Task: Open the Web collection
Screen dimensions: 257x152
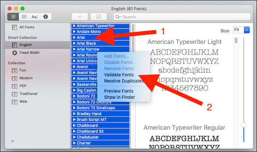Action: (x=23, y=102)
